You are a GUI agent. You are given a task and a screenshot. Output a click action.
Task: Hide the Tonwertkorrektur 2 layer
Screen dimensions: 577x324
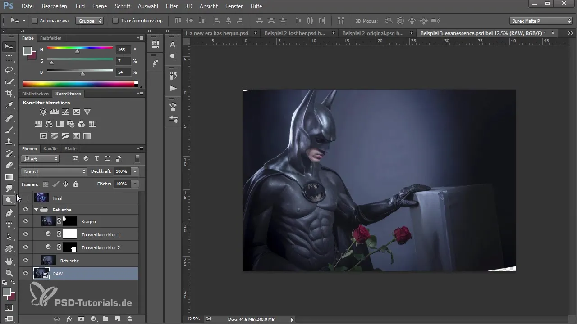(x=26, y=247)
